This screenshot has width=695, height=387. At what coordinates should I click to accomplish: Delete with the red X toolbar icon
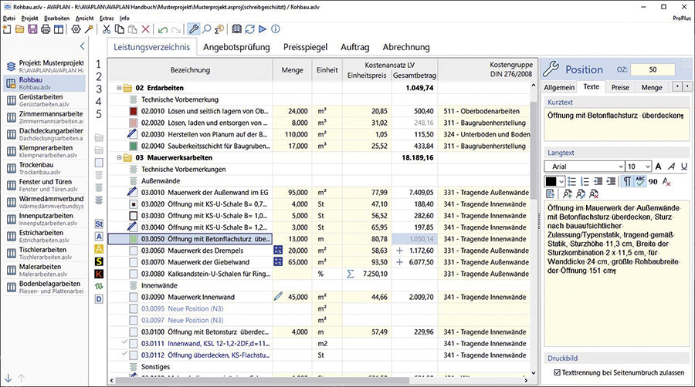(145, 29)
